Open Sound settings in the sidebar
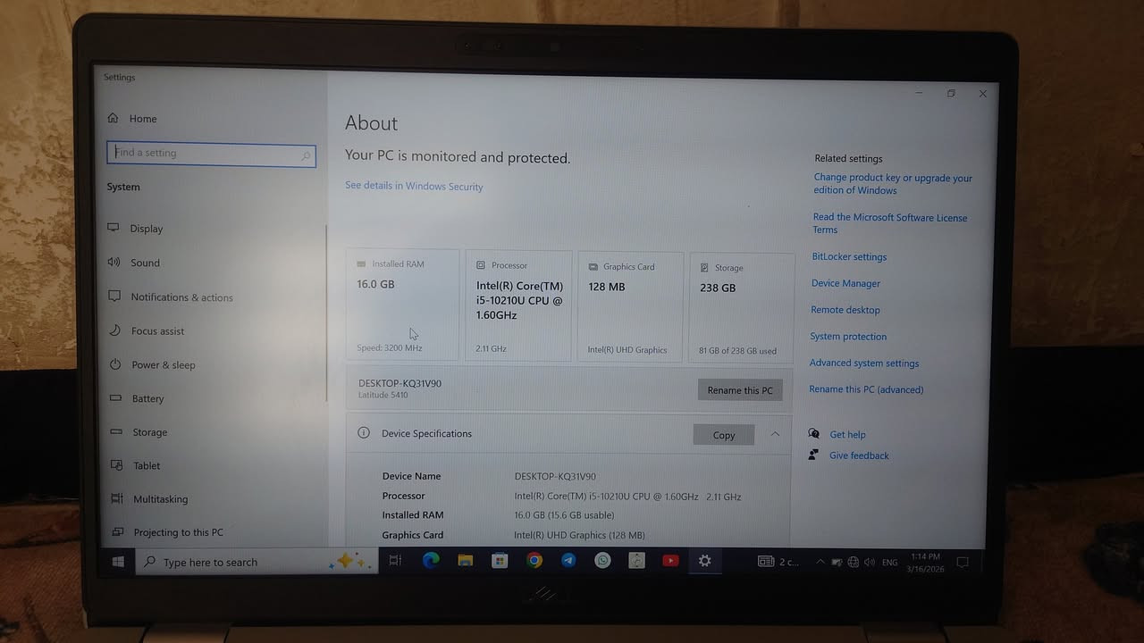This screenshot has width=1144, height=643. coord(144,263)
